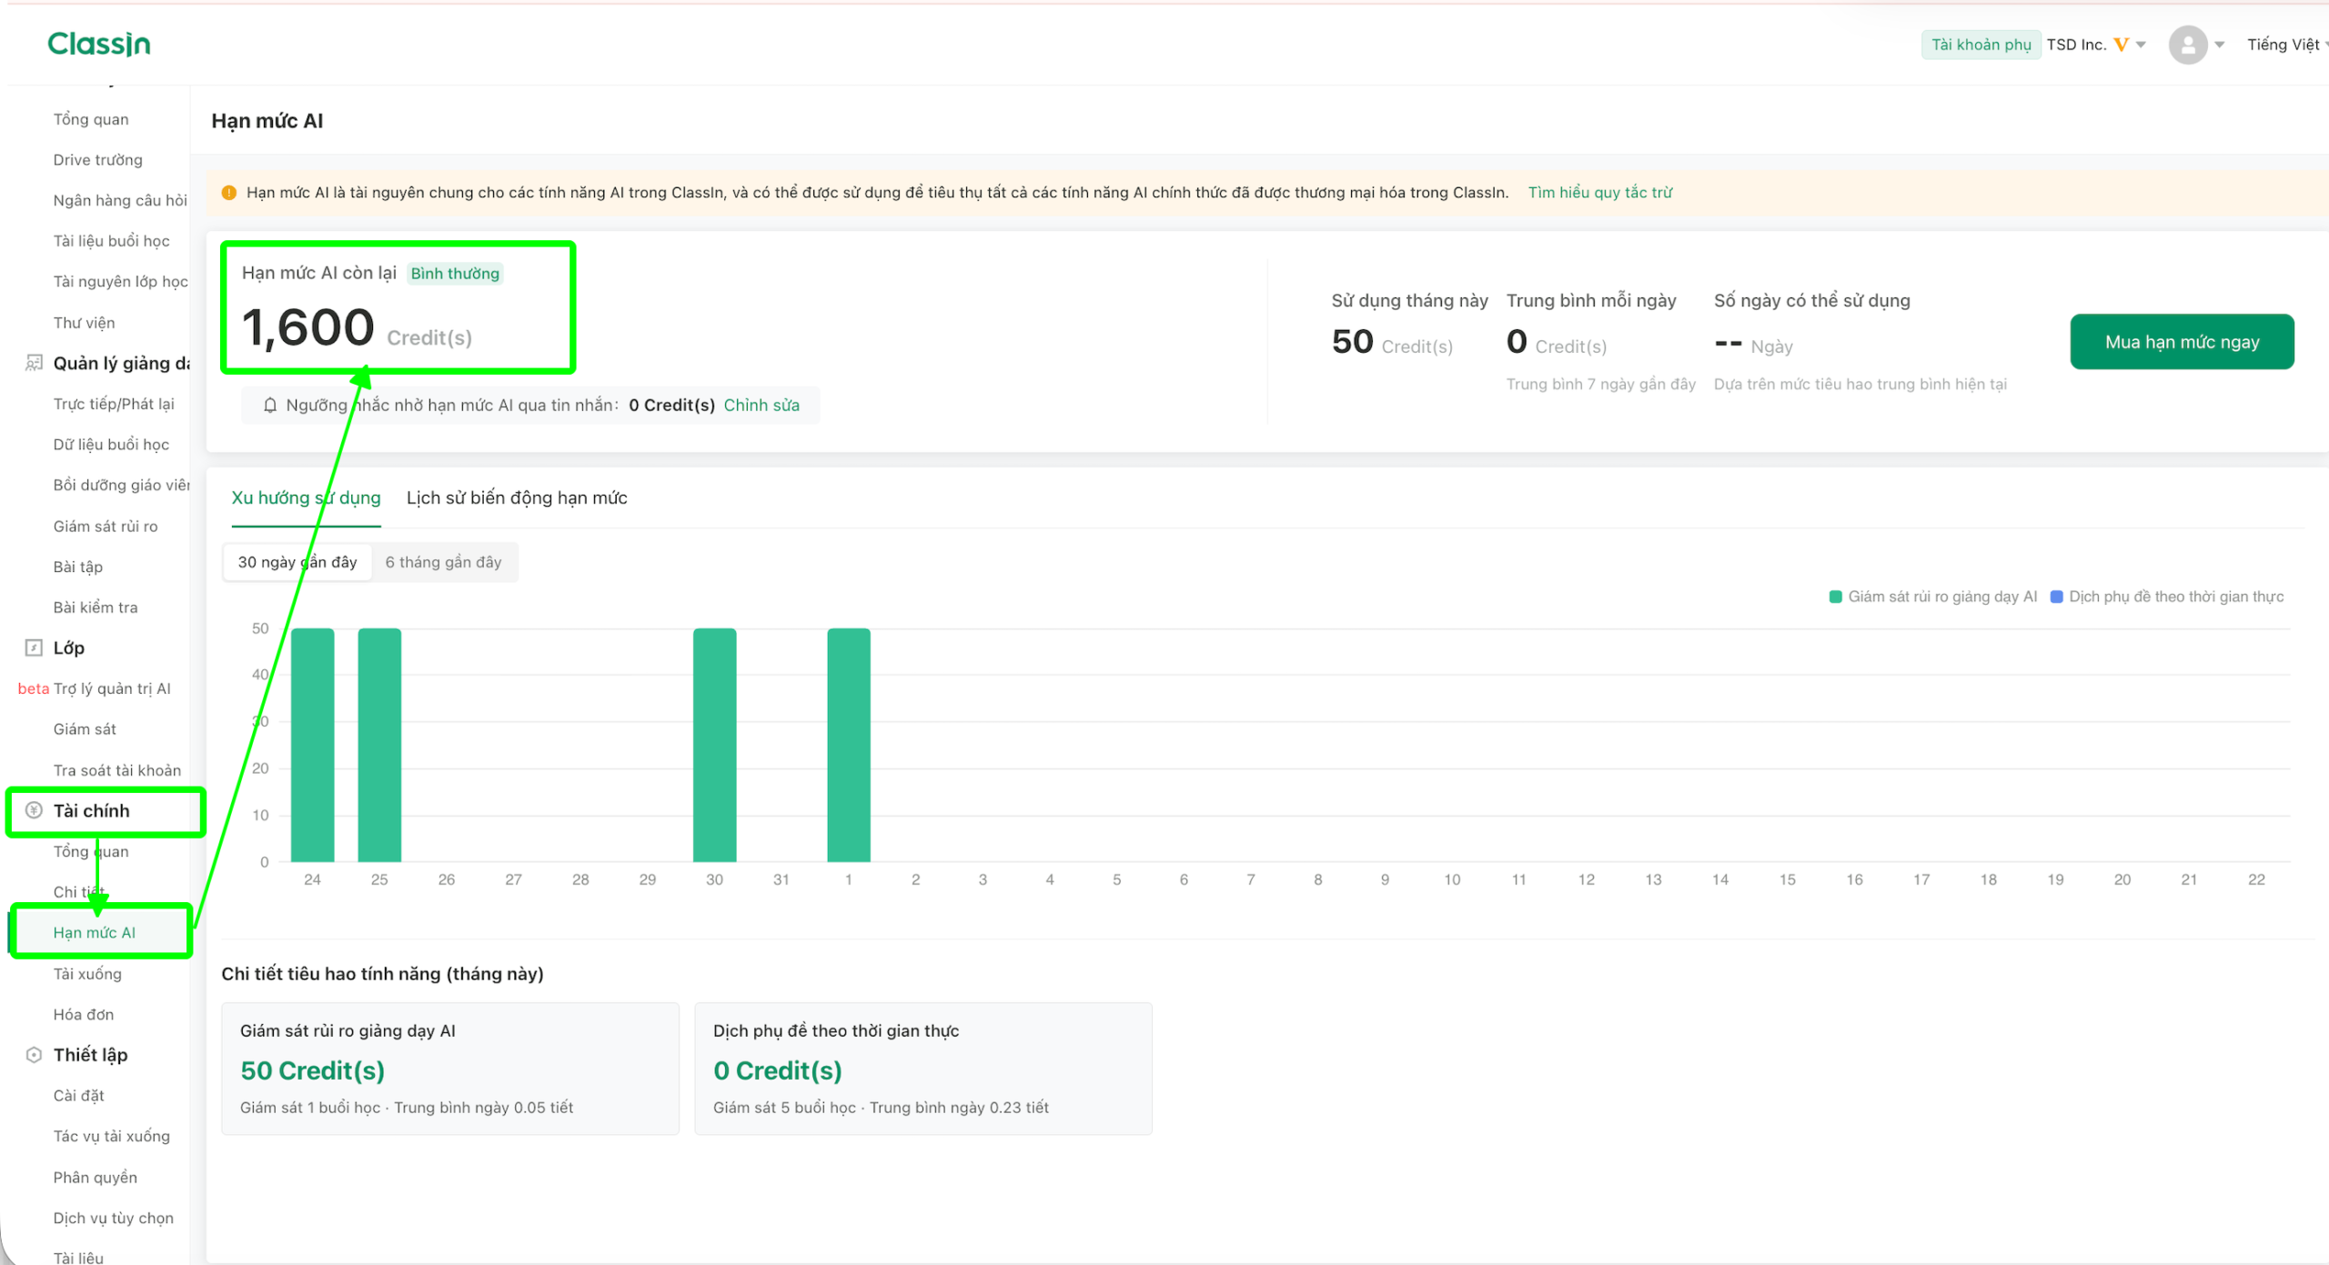
Task: Open Tác vụ tải xuống
Action: (x=112, y=1136)
